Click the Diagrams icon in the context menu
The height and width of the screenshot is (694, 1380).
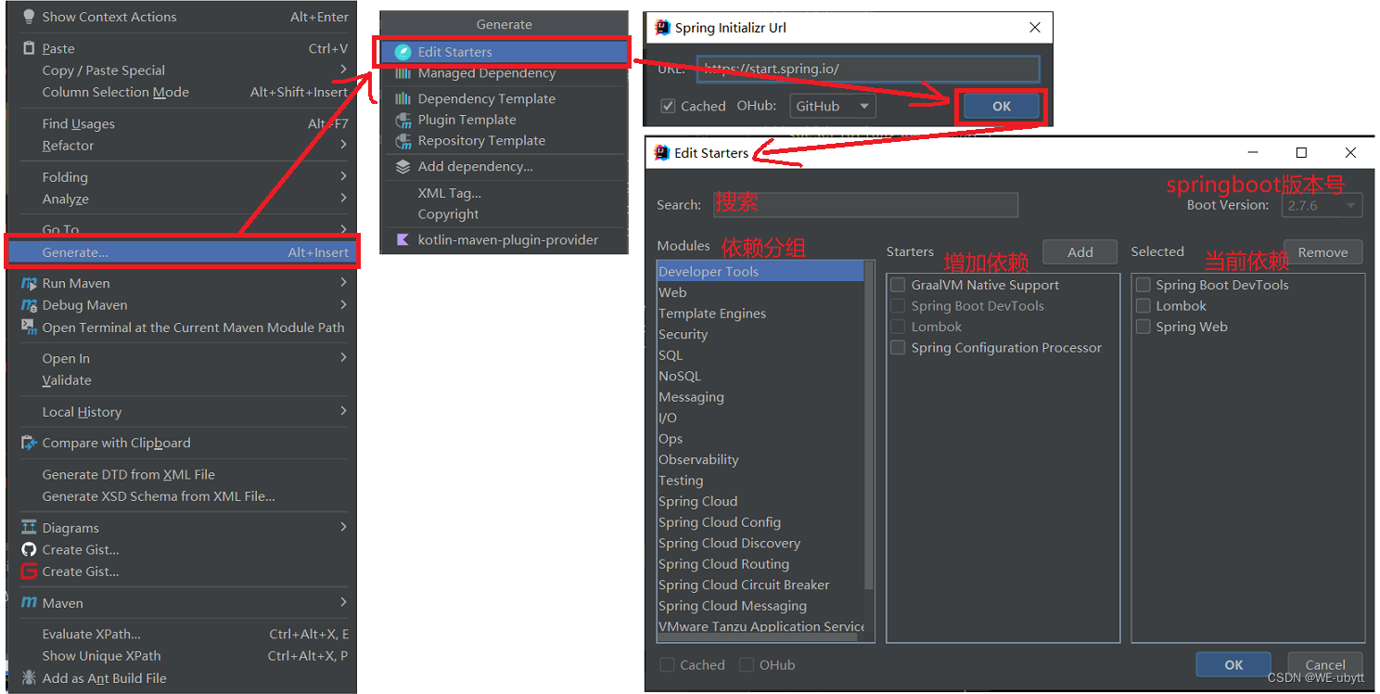coord(29,528)
